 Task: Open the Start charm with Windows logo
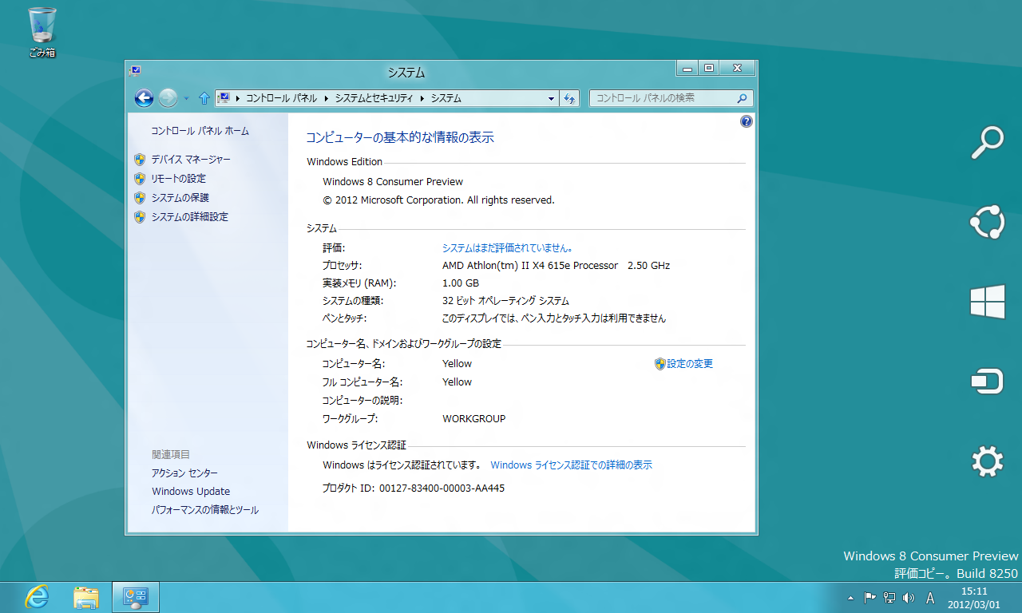coord(987,303)
